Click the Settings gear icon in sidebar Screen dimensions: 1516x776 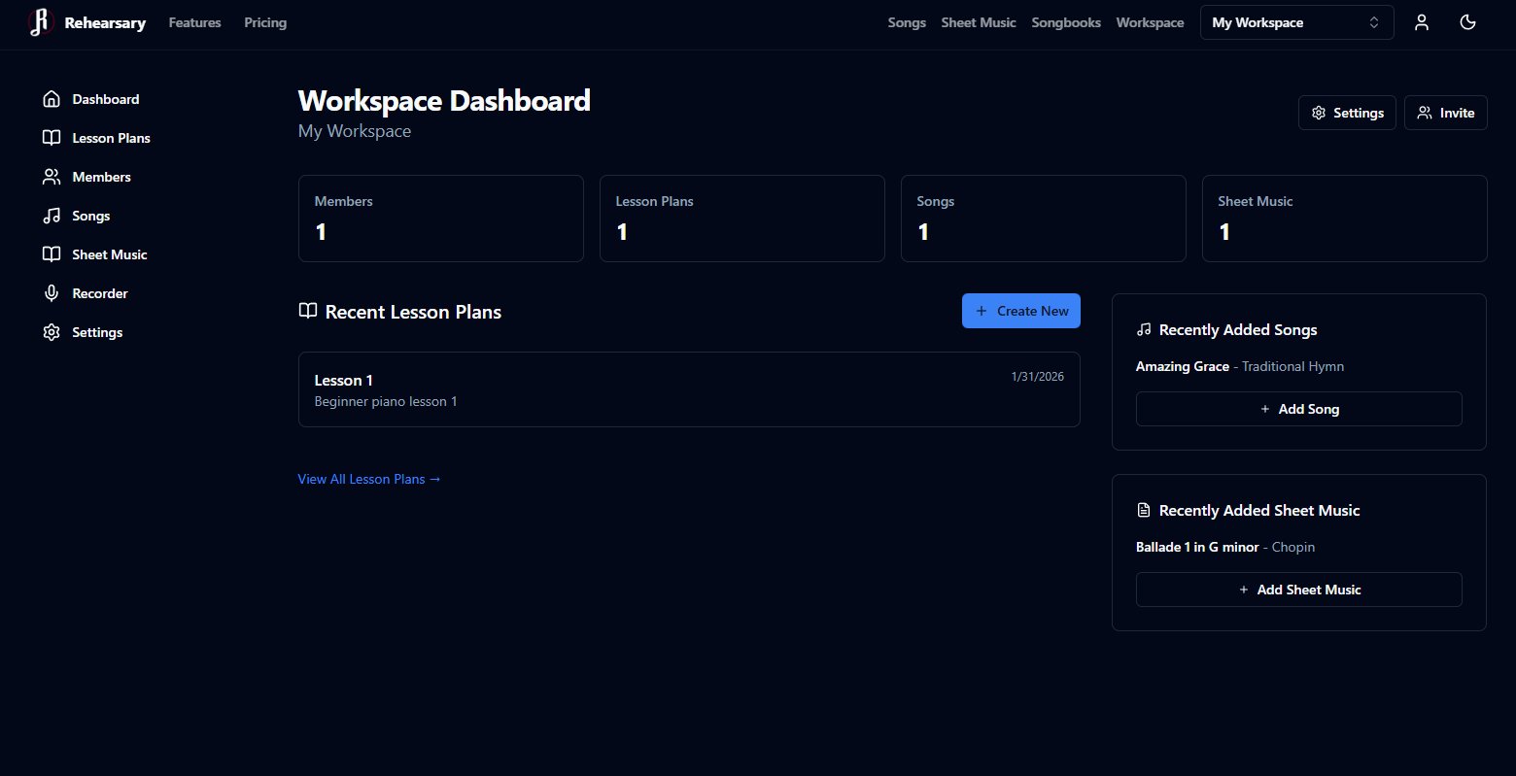[51, 331]
